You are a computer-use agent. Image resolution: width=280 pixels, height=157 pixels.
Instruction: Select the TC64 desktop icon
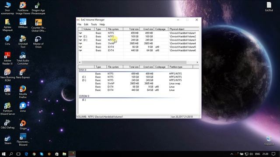coord(7,90)
